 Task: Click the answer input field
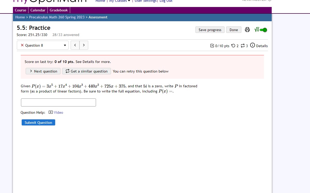58,102
